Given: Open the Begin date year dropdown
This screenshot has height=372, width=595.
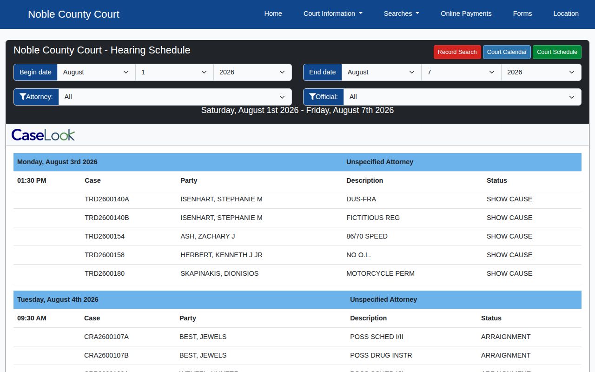Looking at the screenshot, I should pos(252,72).
